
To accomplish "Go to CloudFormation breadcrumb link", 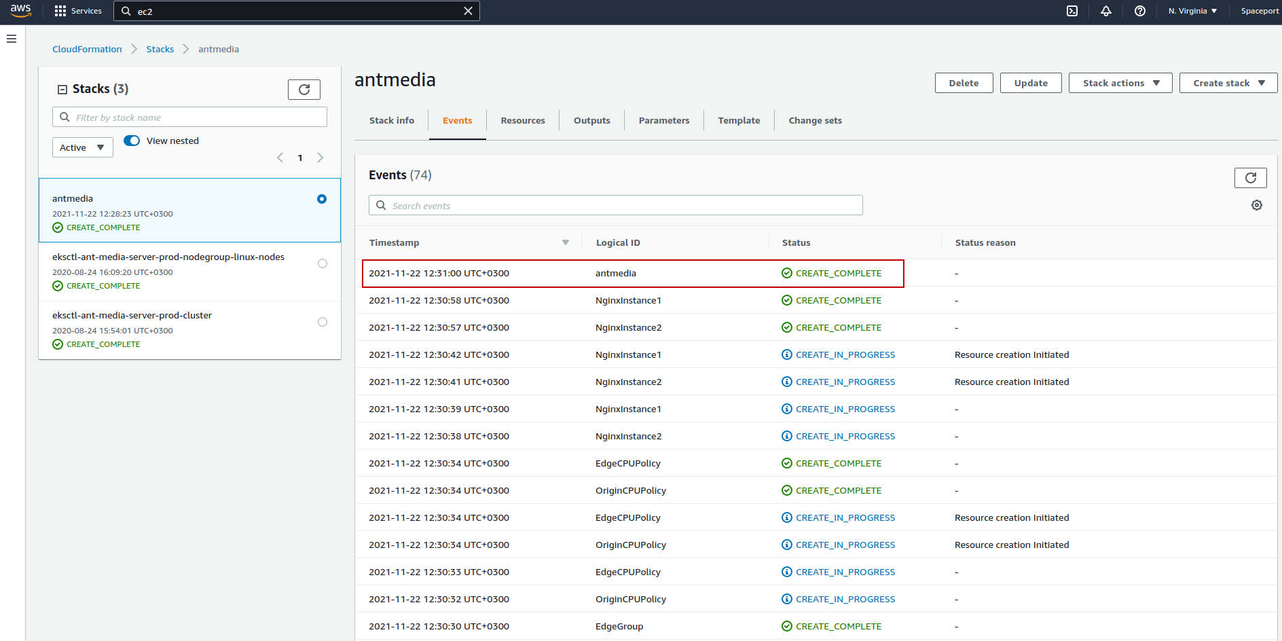I will (87, 49).
